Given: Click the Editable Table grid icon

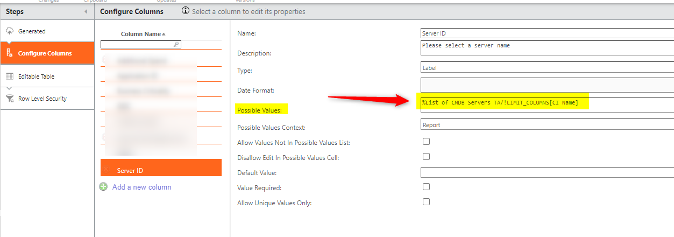Looking at the screenshot, I should tap(10, 76).
